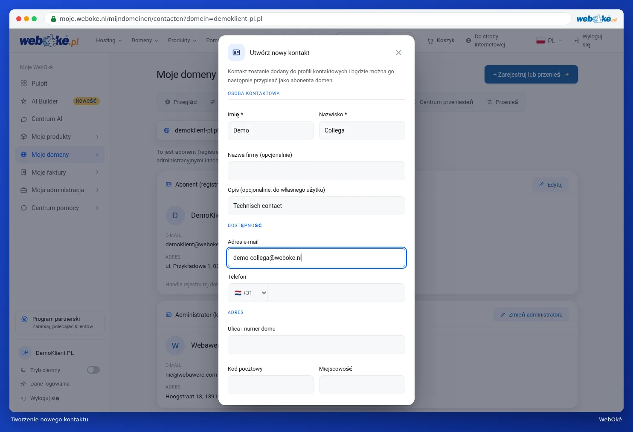This screenshot has width=633, height=432.
Task: Click the phone number input field
Action: tap(336, 293)
